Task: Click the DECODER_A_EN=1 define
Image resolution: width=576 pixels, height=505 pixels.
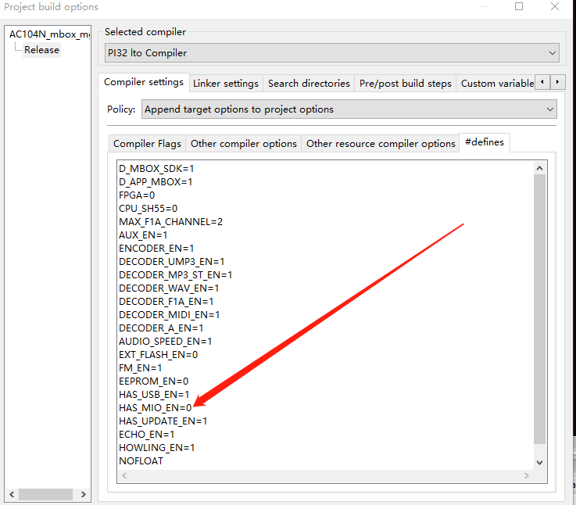Action: [161, 328]
